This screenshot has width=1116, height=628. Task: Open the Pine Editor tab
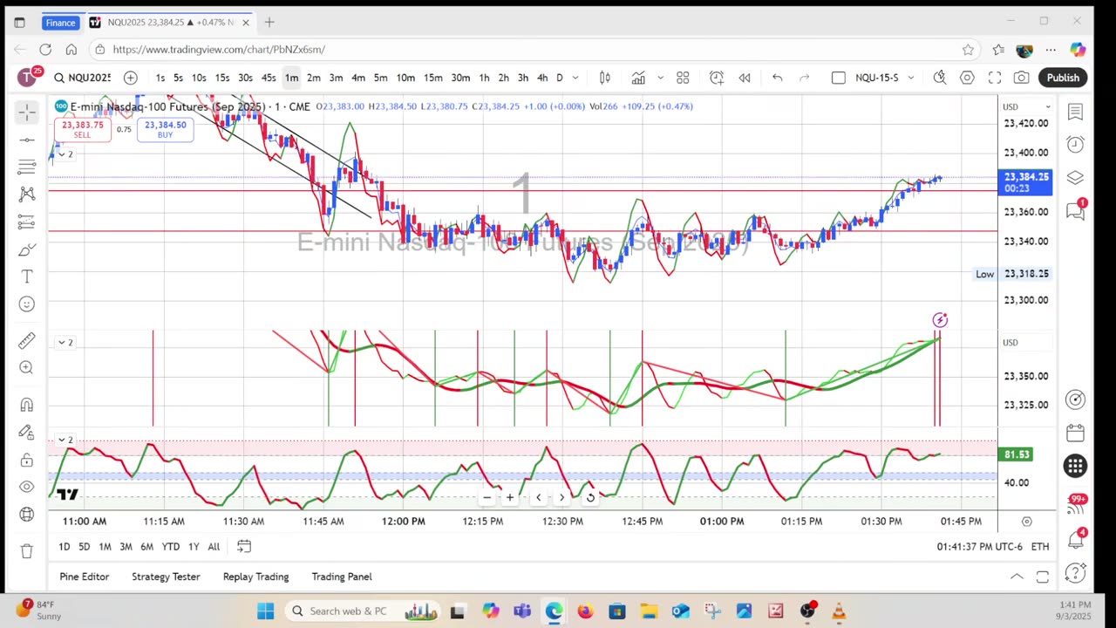[x=85, y=577]
